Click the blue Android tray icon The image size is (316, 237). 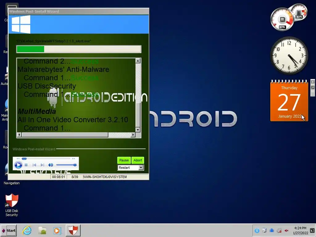(272, 230)
